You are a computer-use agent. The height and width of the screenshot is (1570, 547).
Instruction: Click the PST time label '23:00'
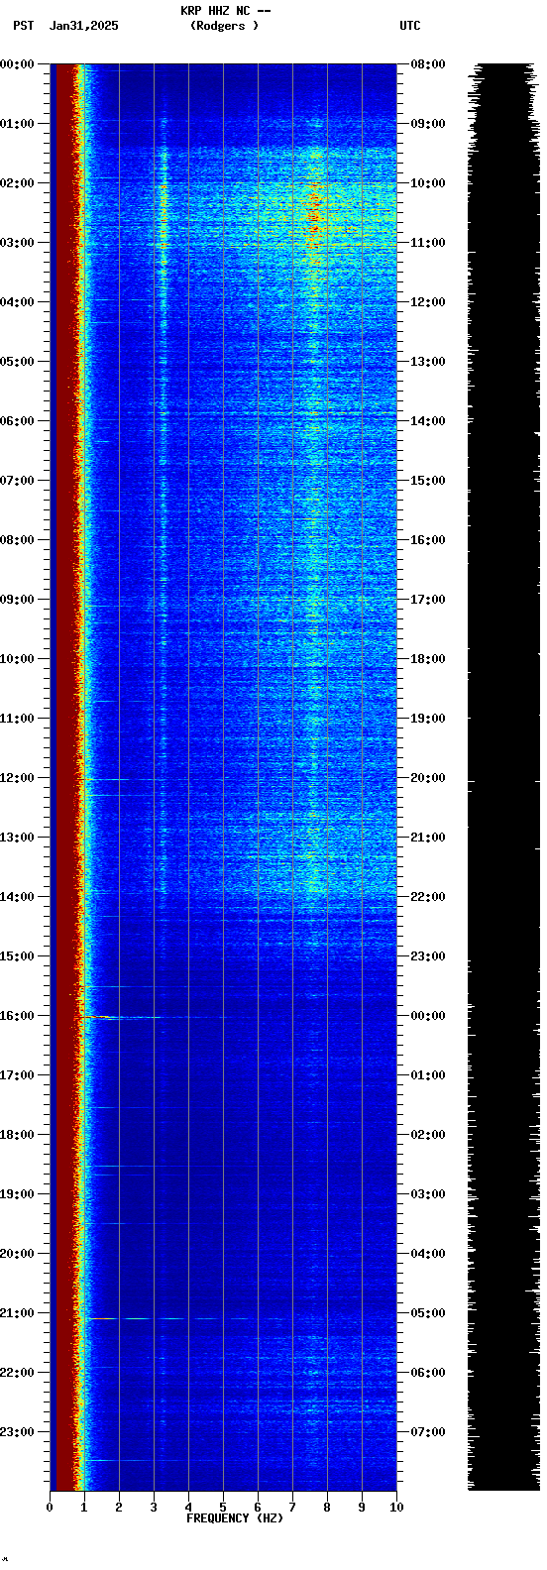coord(17,1432)
